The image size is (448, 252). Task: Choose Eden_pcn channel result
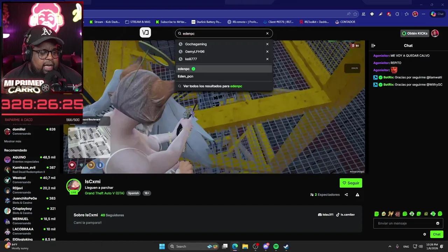pyautogui.click(x=224, y=76)
